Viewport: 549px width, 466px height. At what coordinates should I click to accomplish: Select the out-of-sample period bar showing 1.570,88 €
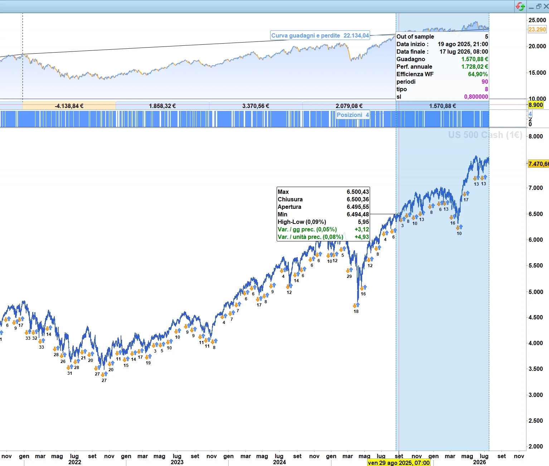[442, 106]
